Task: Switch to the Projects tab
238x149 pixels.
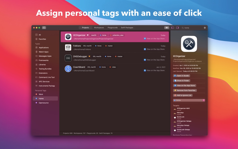Action: tap(85, 28)
